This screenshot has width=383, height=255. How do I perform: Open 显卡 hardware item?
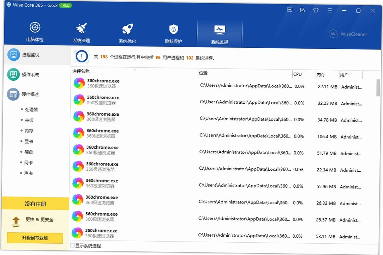point(29,141)
